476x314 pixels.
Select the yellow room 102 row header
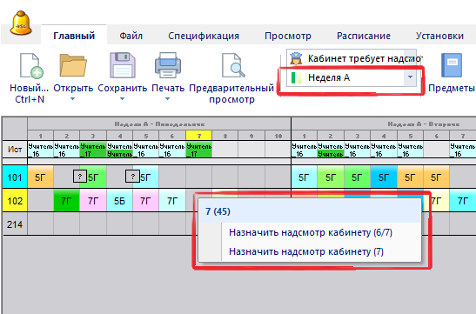[15, 201]
